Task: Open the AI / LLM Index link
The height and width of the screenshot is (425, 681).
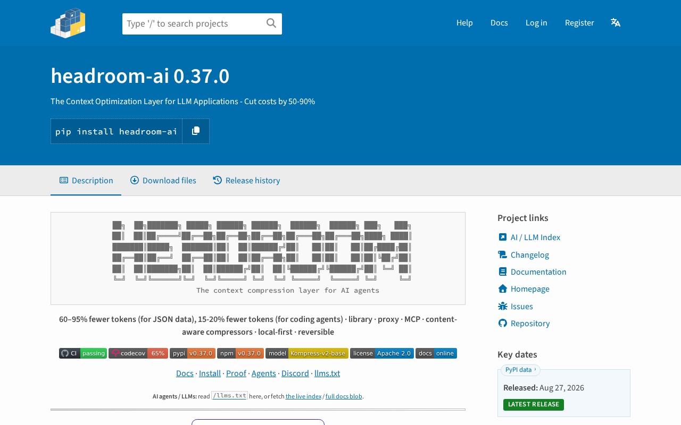Action: pyautogui.click(x=535, y=237)
